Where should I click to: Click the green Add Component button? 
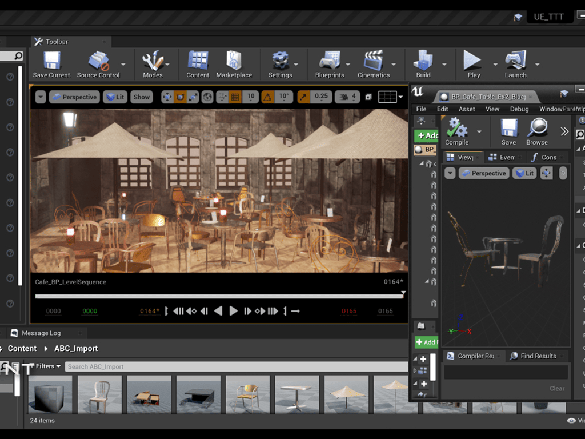tap(427, 135)
